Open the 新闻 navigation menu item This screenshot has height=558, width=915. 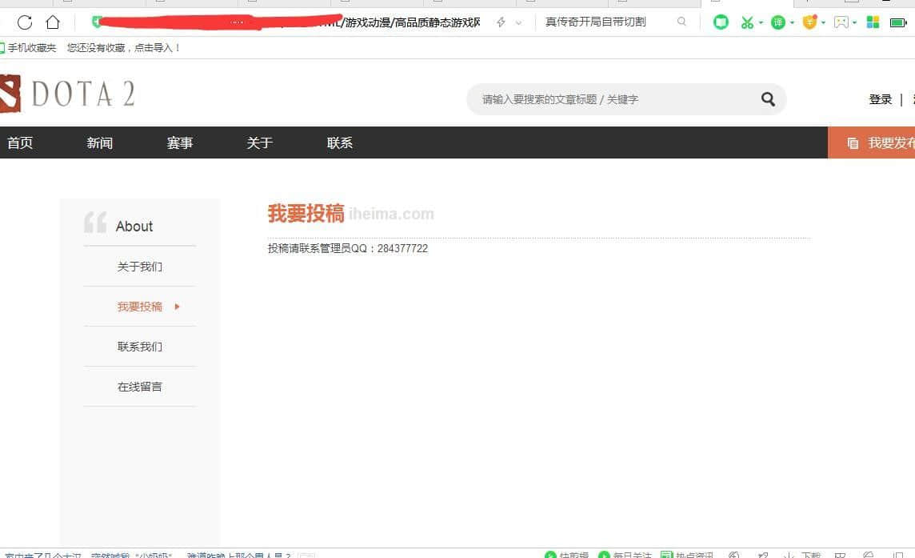(x=100, y=143)
